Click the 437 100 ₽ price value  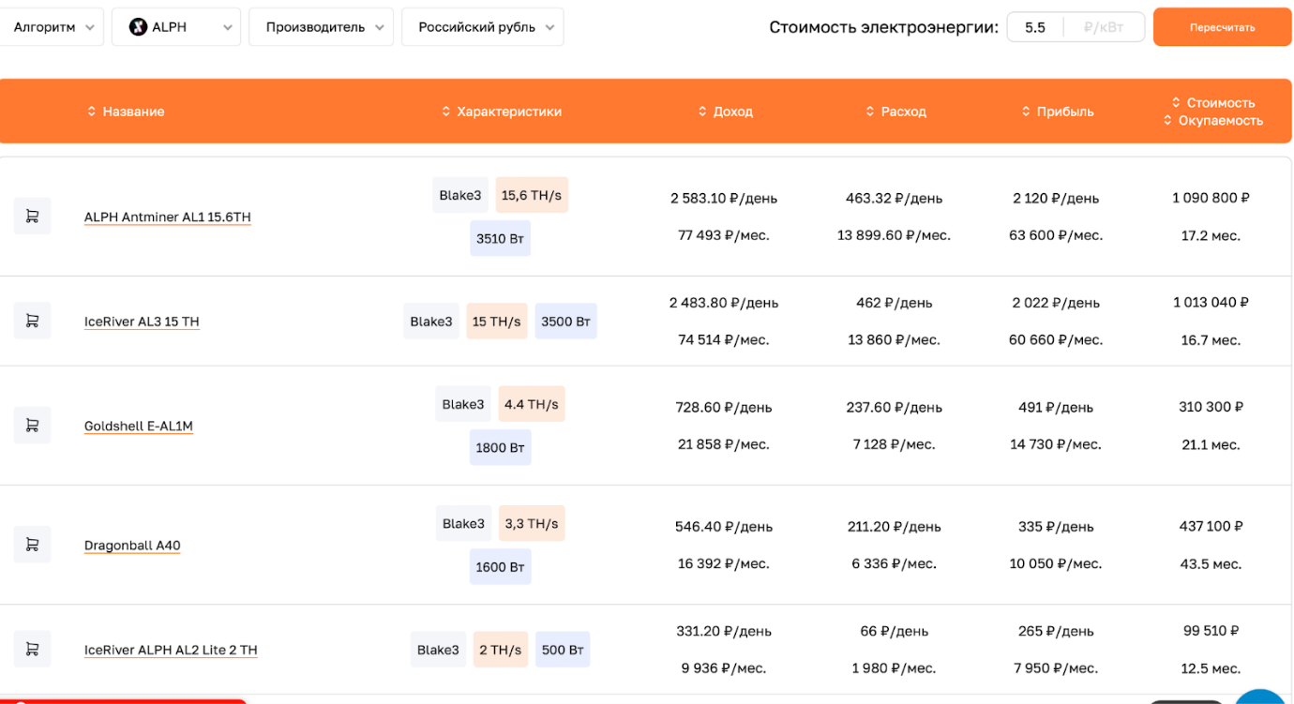[x=1211, y=526]
